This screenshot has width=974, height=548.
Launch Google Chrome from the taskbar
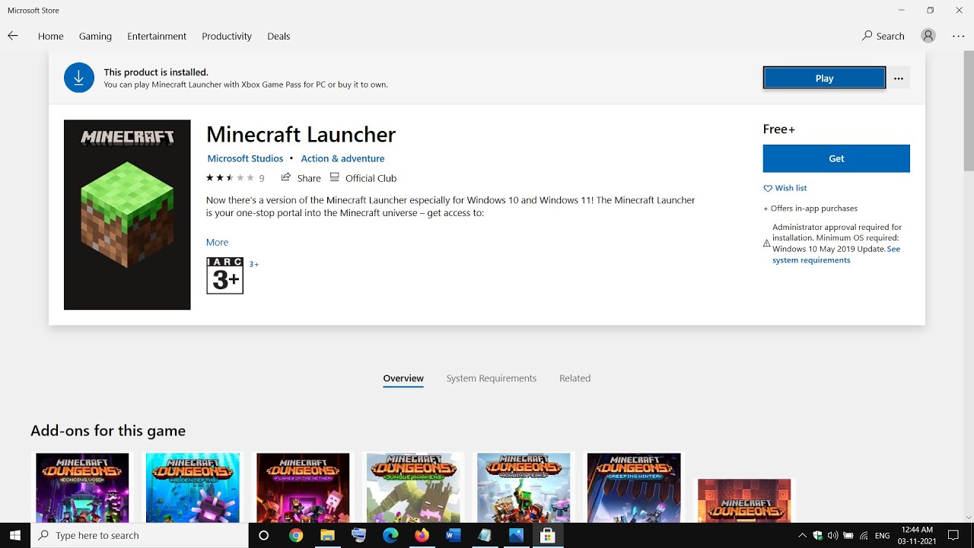pyautogui.click(x=296, y=535)
